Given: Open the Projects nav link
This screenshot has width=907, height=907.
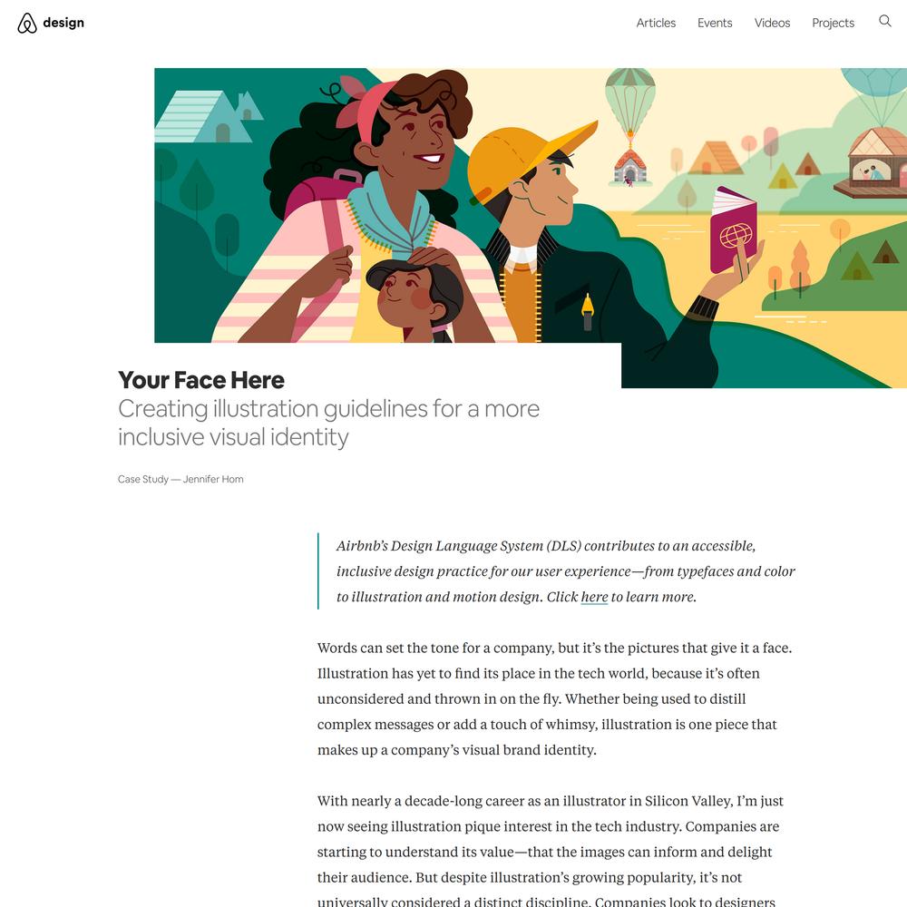Looking at the screenshot, I should (833, 23).
